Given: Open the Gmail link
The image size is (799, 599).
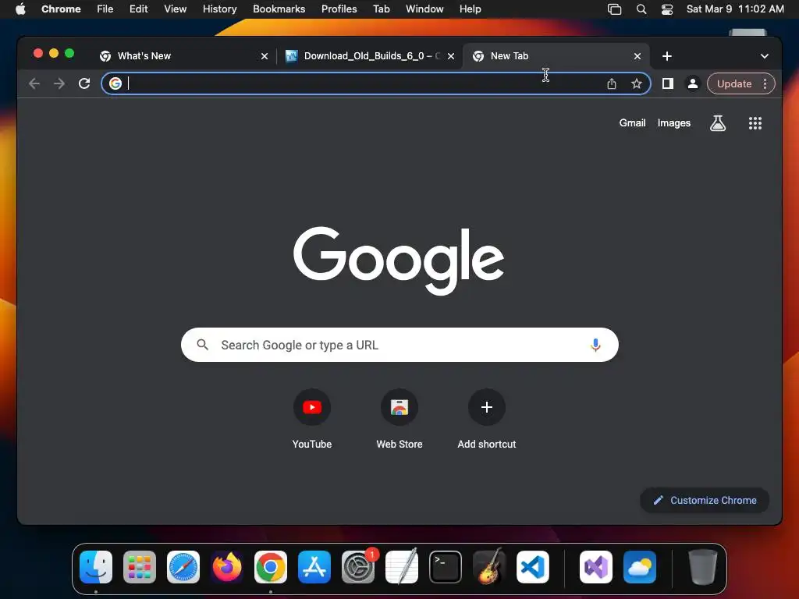Looking at the screenshot, I should click(632, 122).
